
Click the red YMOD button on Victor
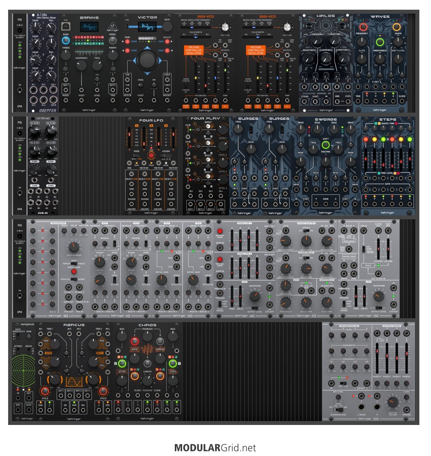128,50
